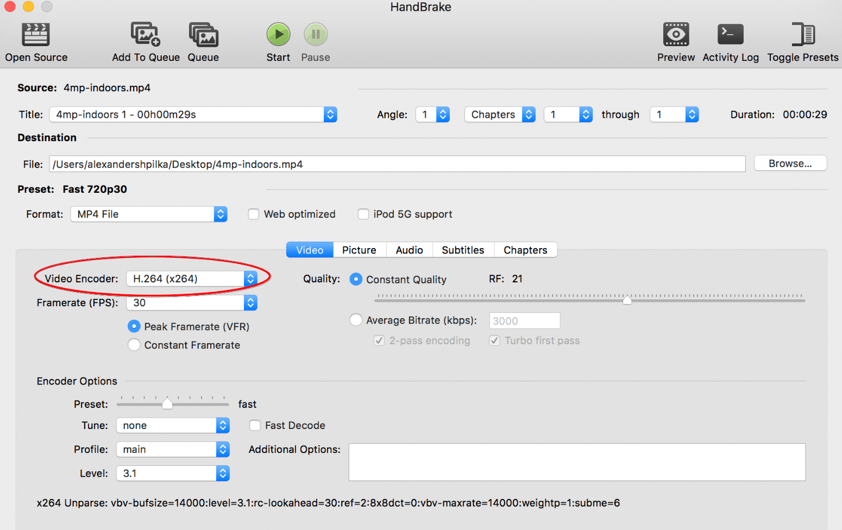
Task: Click the Duration 00:00:29 value
Action: point(805,115)
